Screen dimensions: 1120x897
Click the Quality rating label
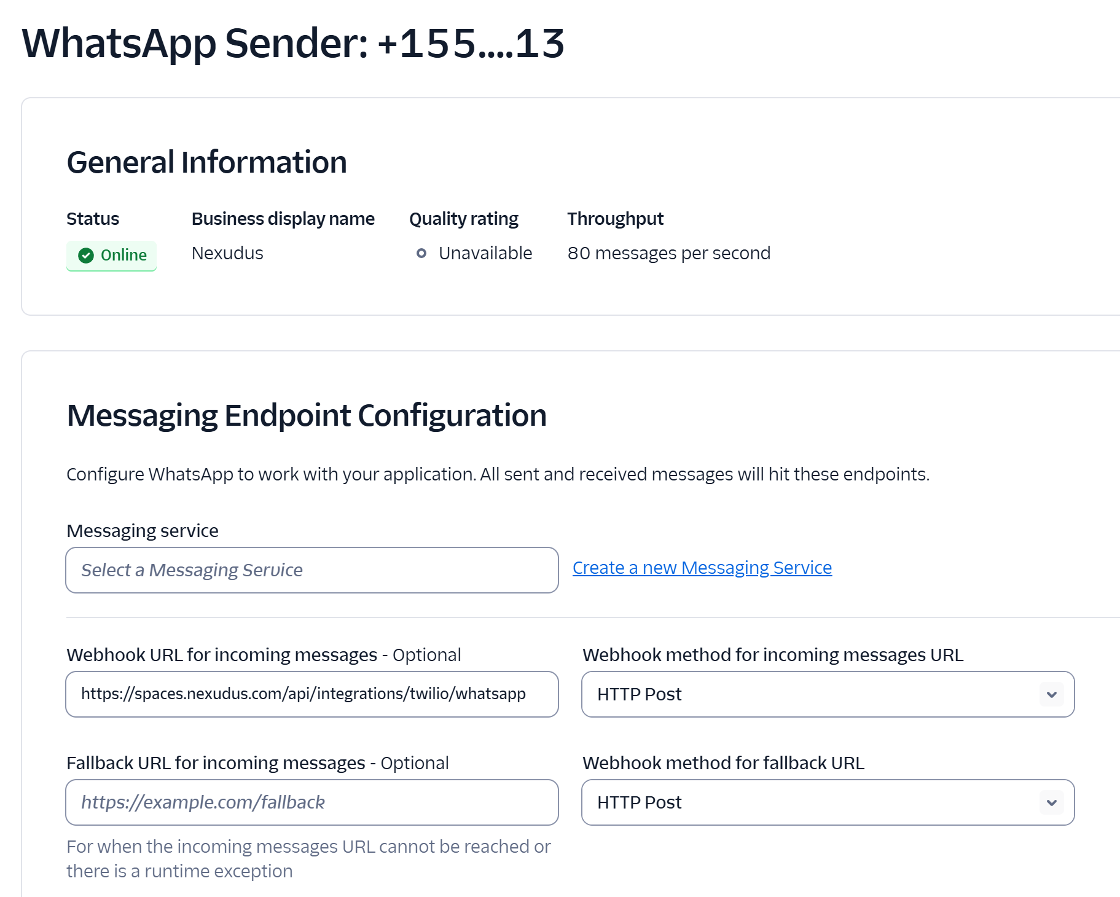464,218
